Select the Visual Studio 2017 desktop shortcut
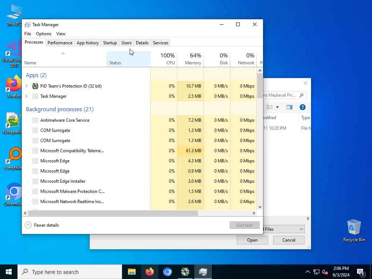This screenshot has height=279, width=372. click(12, 54)
